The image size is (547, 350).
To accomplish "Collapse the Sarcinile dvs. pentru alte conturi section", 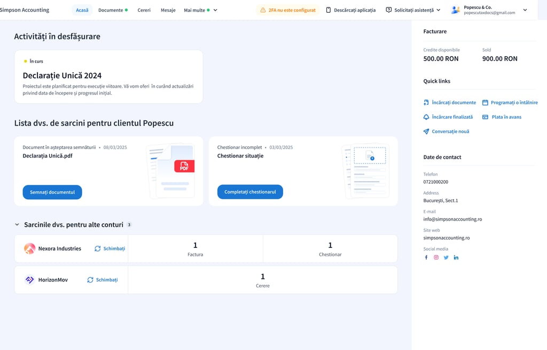I will coord(17,225).
